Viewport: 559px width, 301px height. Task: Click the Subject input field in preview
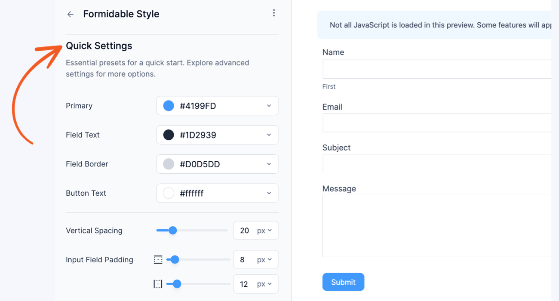point(437,164)
